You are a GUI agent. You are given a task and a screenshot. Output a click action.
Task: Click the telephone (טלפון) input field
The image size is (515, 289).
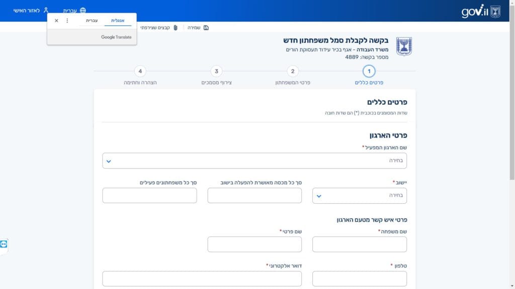tap(359, 278)
